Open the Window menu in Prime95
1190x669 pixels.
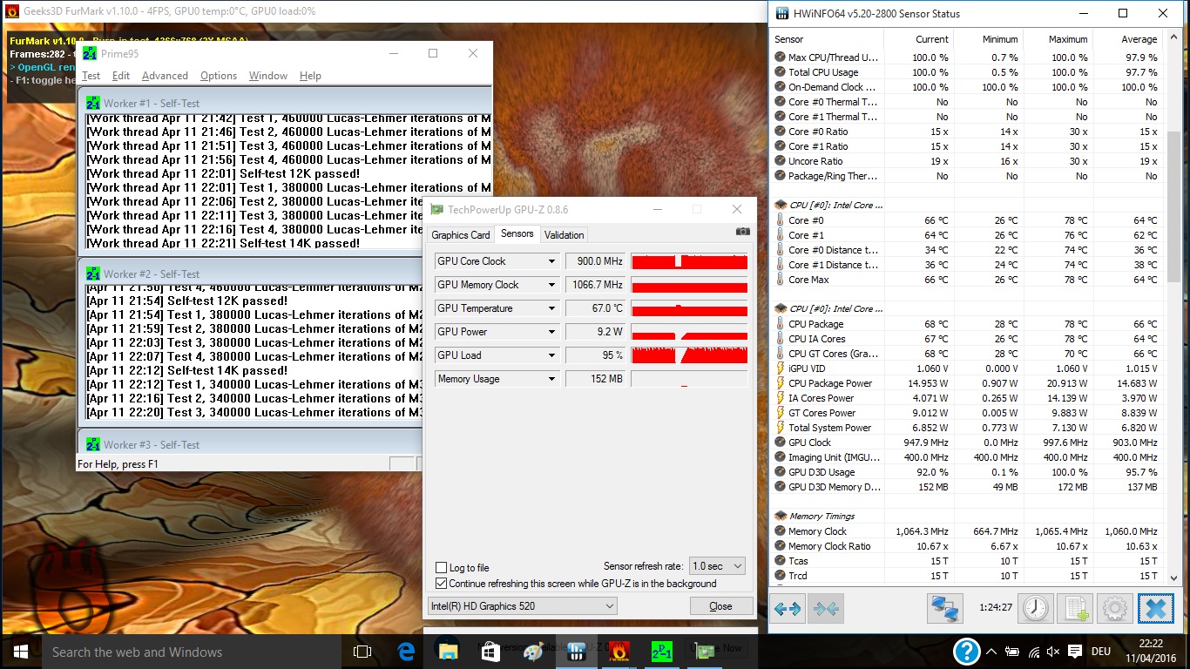268,76
